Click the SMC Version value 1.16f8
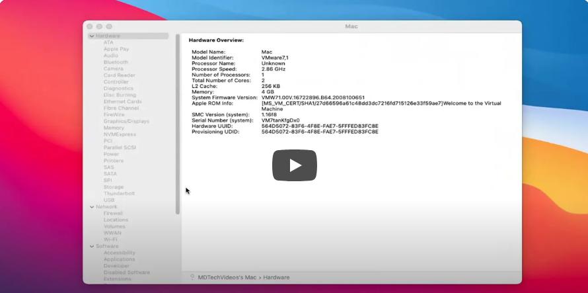The width and height of the screenshot is (588, 293). click(x=269, y=114)
